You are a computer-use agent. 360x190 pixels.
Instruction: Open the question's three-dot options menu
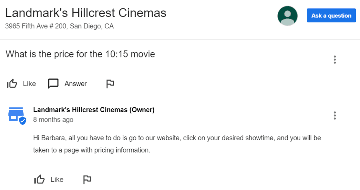point(335,60)
